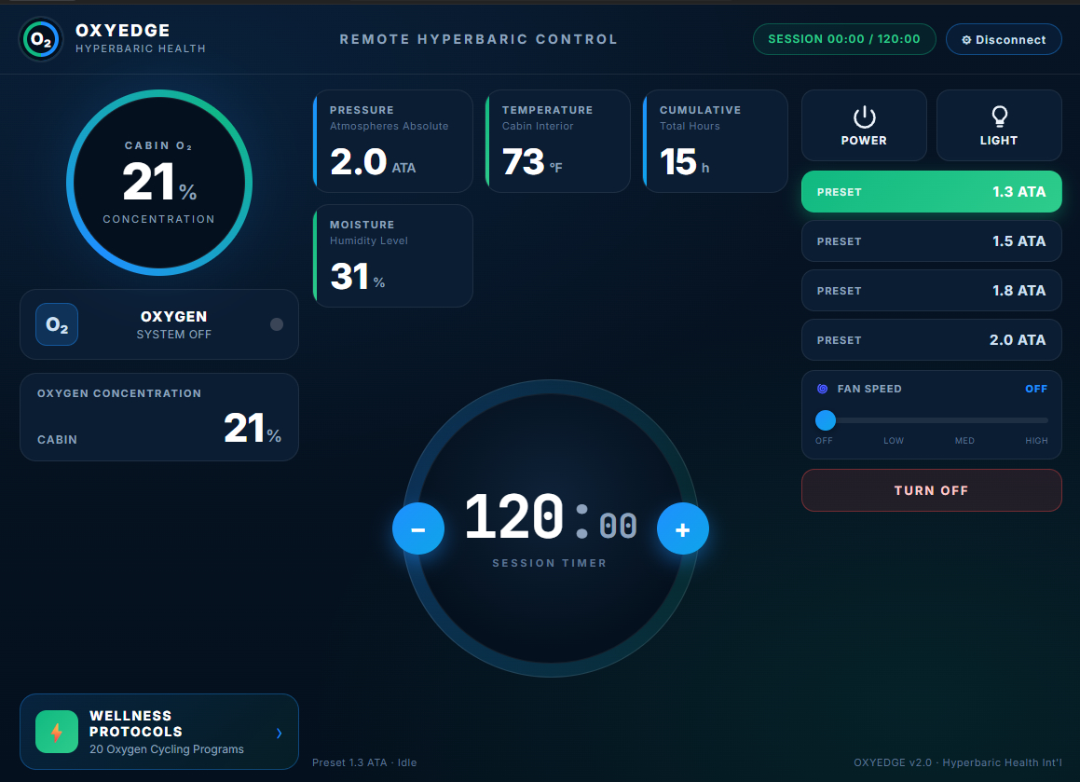The image size is (1080, 782).
Task: Increase session timer with plus button
Action: [683, 529]
